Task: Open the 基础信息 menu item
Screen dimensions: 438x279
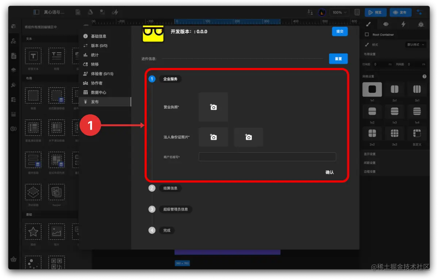Action: coord(105,36)
